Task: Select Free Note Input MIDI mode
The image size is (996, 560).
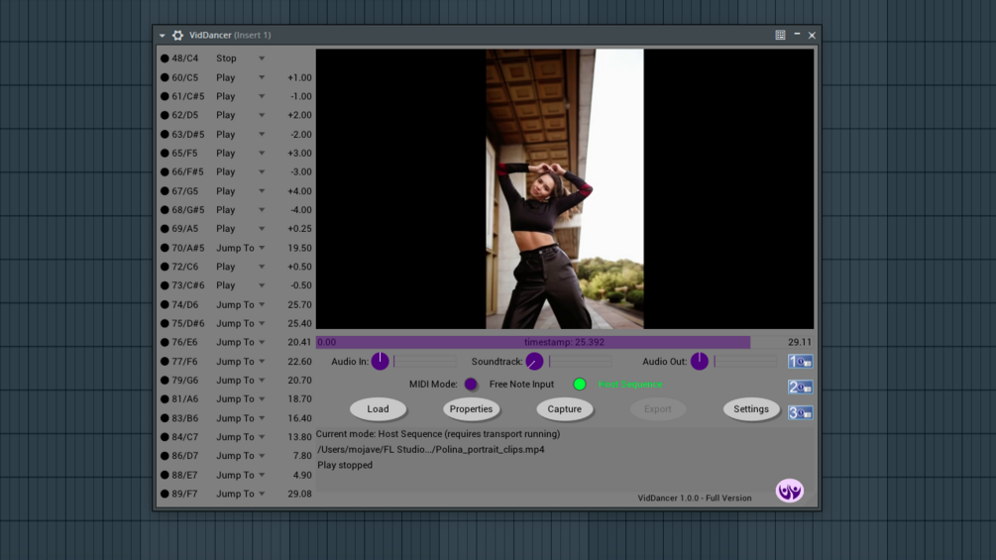Action: point(471,385)
